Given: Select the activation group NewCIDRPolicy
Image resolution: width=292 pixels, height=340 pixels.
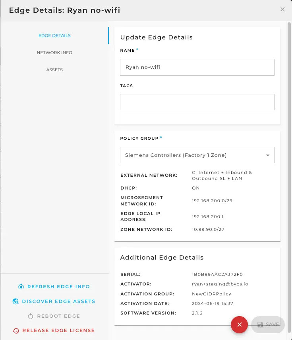Looking at the screenshot, I should (x=211, y=294).
